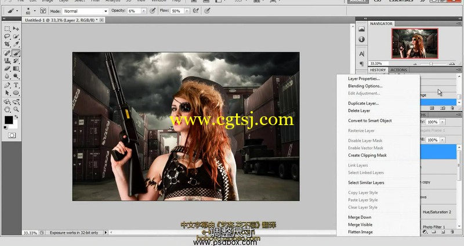The image size is (464, 246).
Task: Open the Character panel icon
Action: tap(361, 54)
